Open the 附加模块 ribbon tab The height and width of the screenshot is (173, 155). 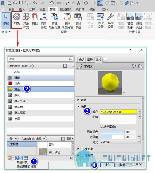pyautogui.click(x=66, y=10)
